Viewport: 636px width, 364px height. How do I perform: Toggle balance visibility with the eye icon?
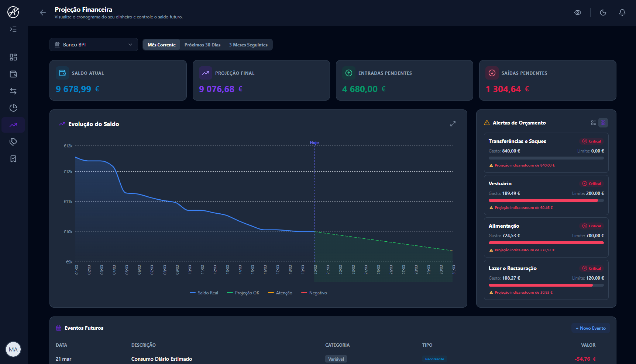(578, 12)
